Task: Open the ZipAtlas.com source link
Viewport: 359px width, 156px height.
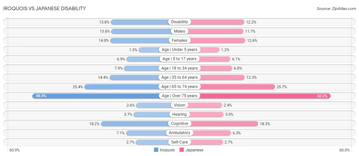Action: 336,8
